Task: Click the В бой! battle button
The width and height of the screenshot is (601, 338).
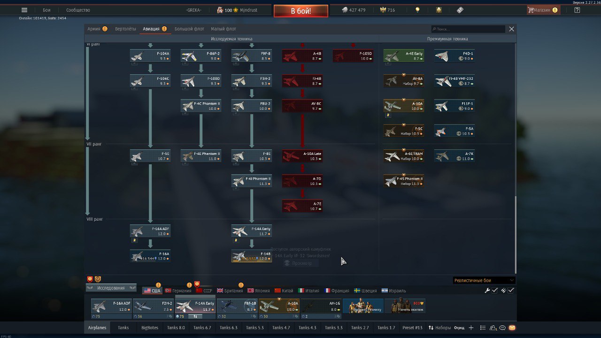Action: click(301, 11)
